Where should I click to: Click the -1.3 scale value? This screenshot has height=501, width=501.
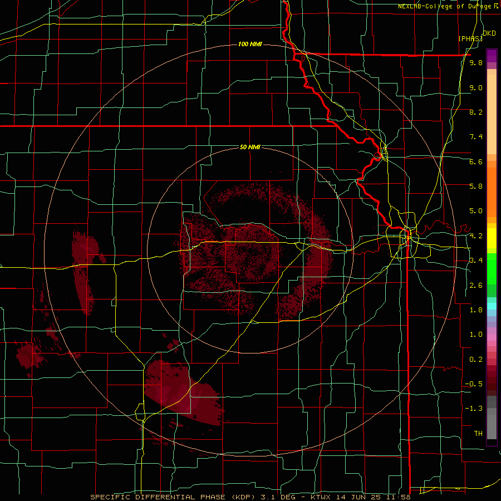(x=474, y=409)
